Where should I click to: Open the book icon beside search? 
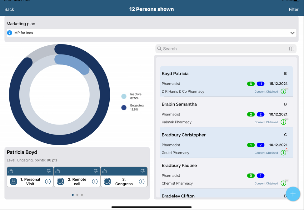[x=292, y=49]
